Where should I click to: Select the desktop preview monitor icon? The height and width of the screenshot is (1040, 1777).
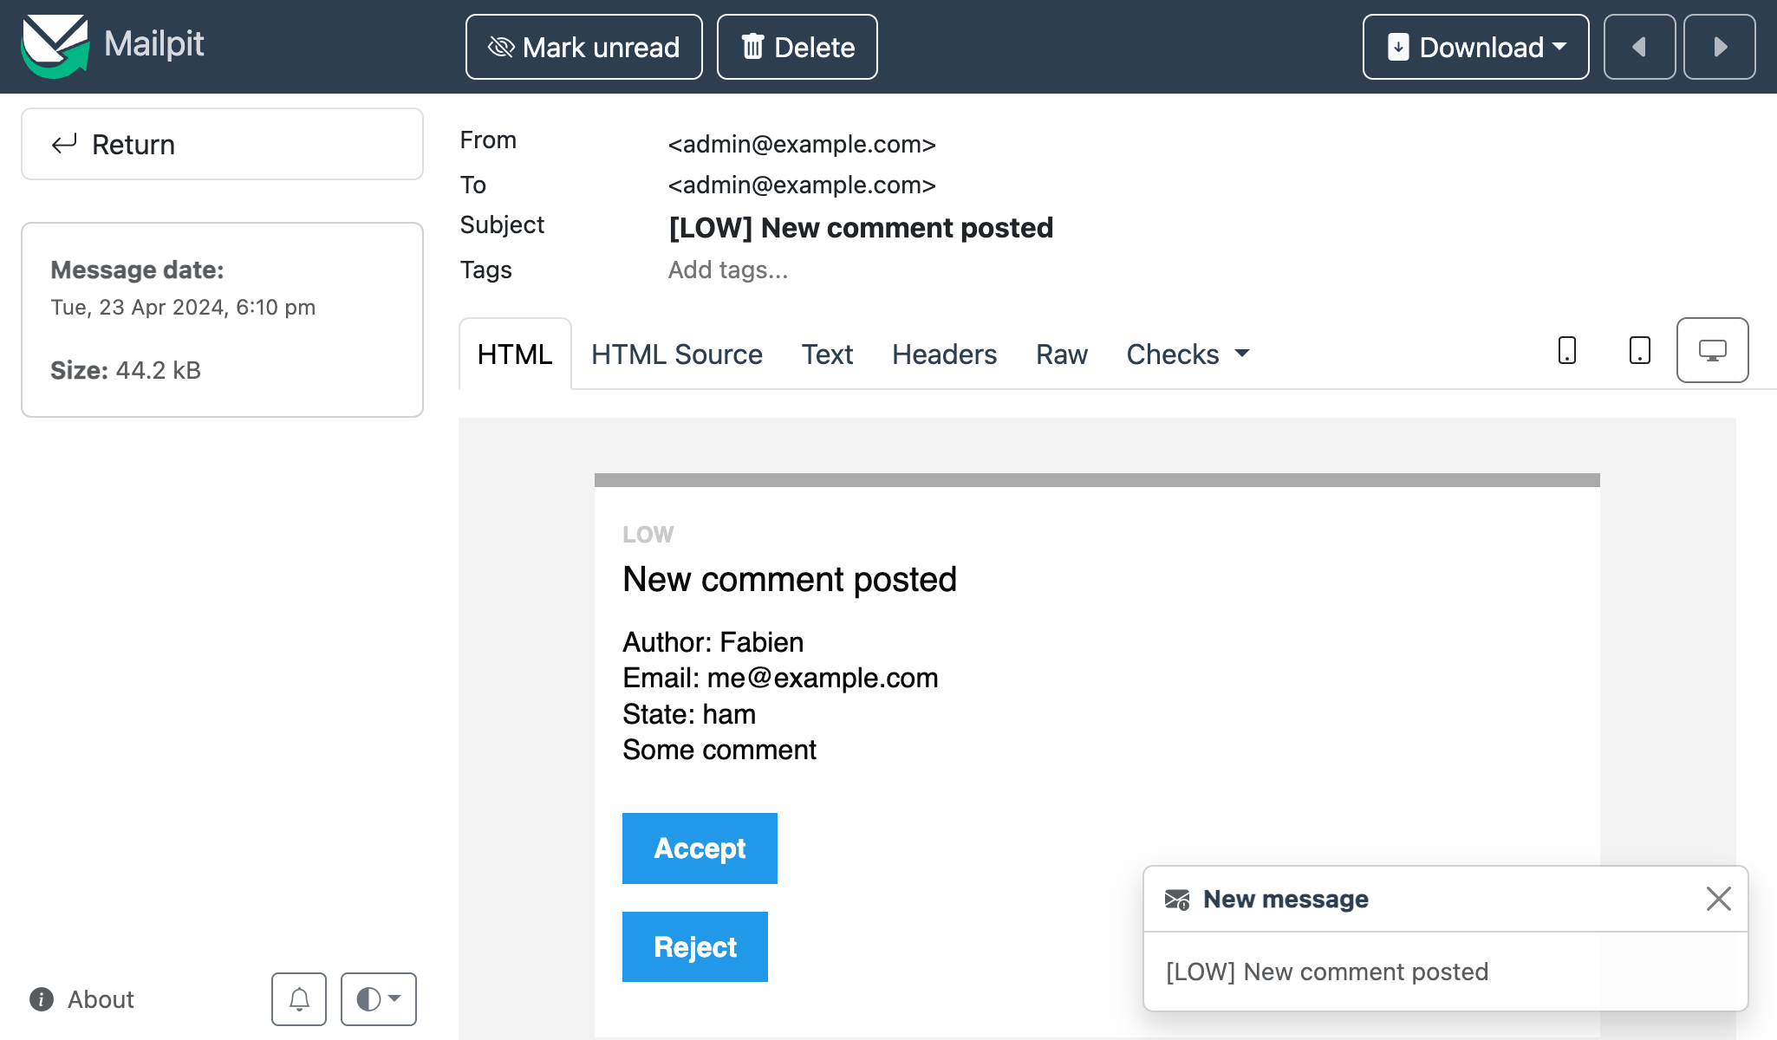pyautogui.click(x=1712, y=350)
